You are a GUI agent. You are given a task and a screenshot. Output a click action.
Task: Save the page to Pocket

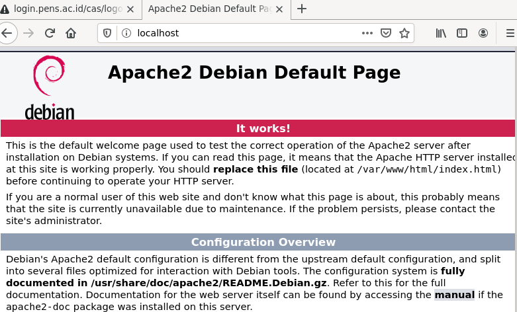[386, 33]
